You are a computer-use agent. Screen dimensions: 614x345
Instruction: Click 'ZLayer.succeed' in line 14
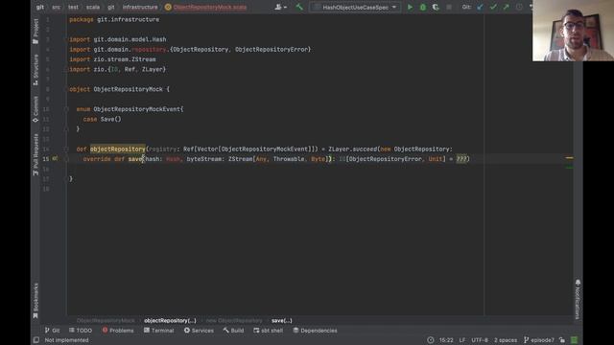pos(352,149)
